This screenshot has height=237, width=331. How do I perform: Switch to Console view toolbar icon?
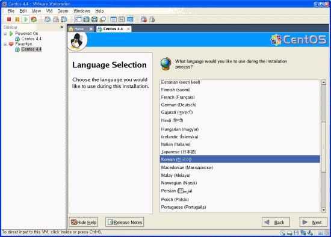pyautogui.click(x=122, y=19)
